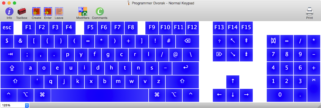Click the letter p key

tap(68, 55)
